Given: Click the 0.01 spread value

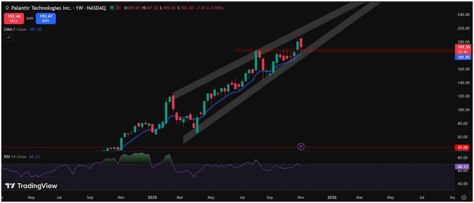Looking at the screenshot, I should [x=30, y=18].
